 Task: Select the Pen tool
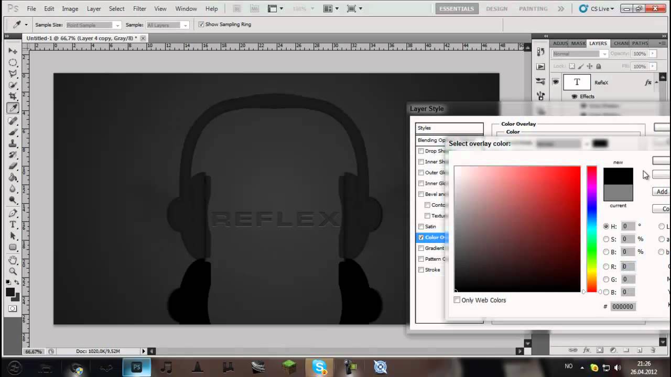click(13, 214)
